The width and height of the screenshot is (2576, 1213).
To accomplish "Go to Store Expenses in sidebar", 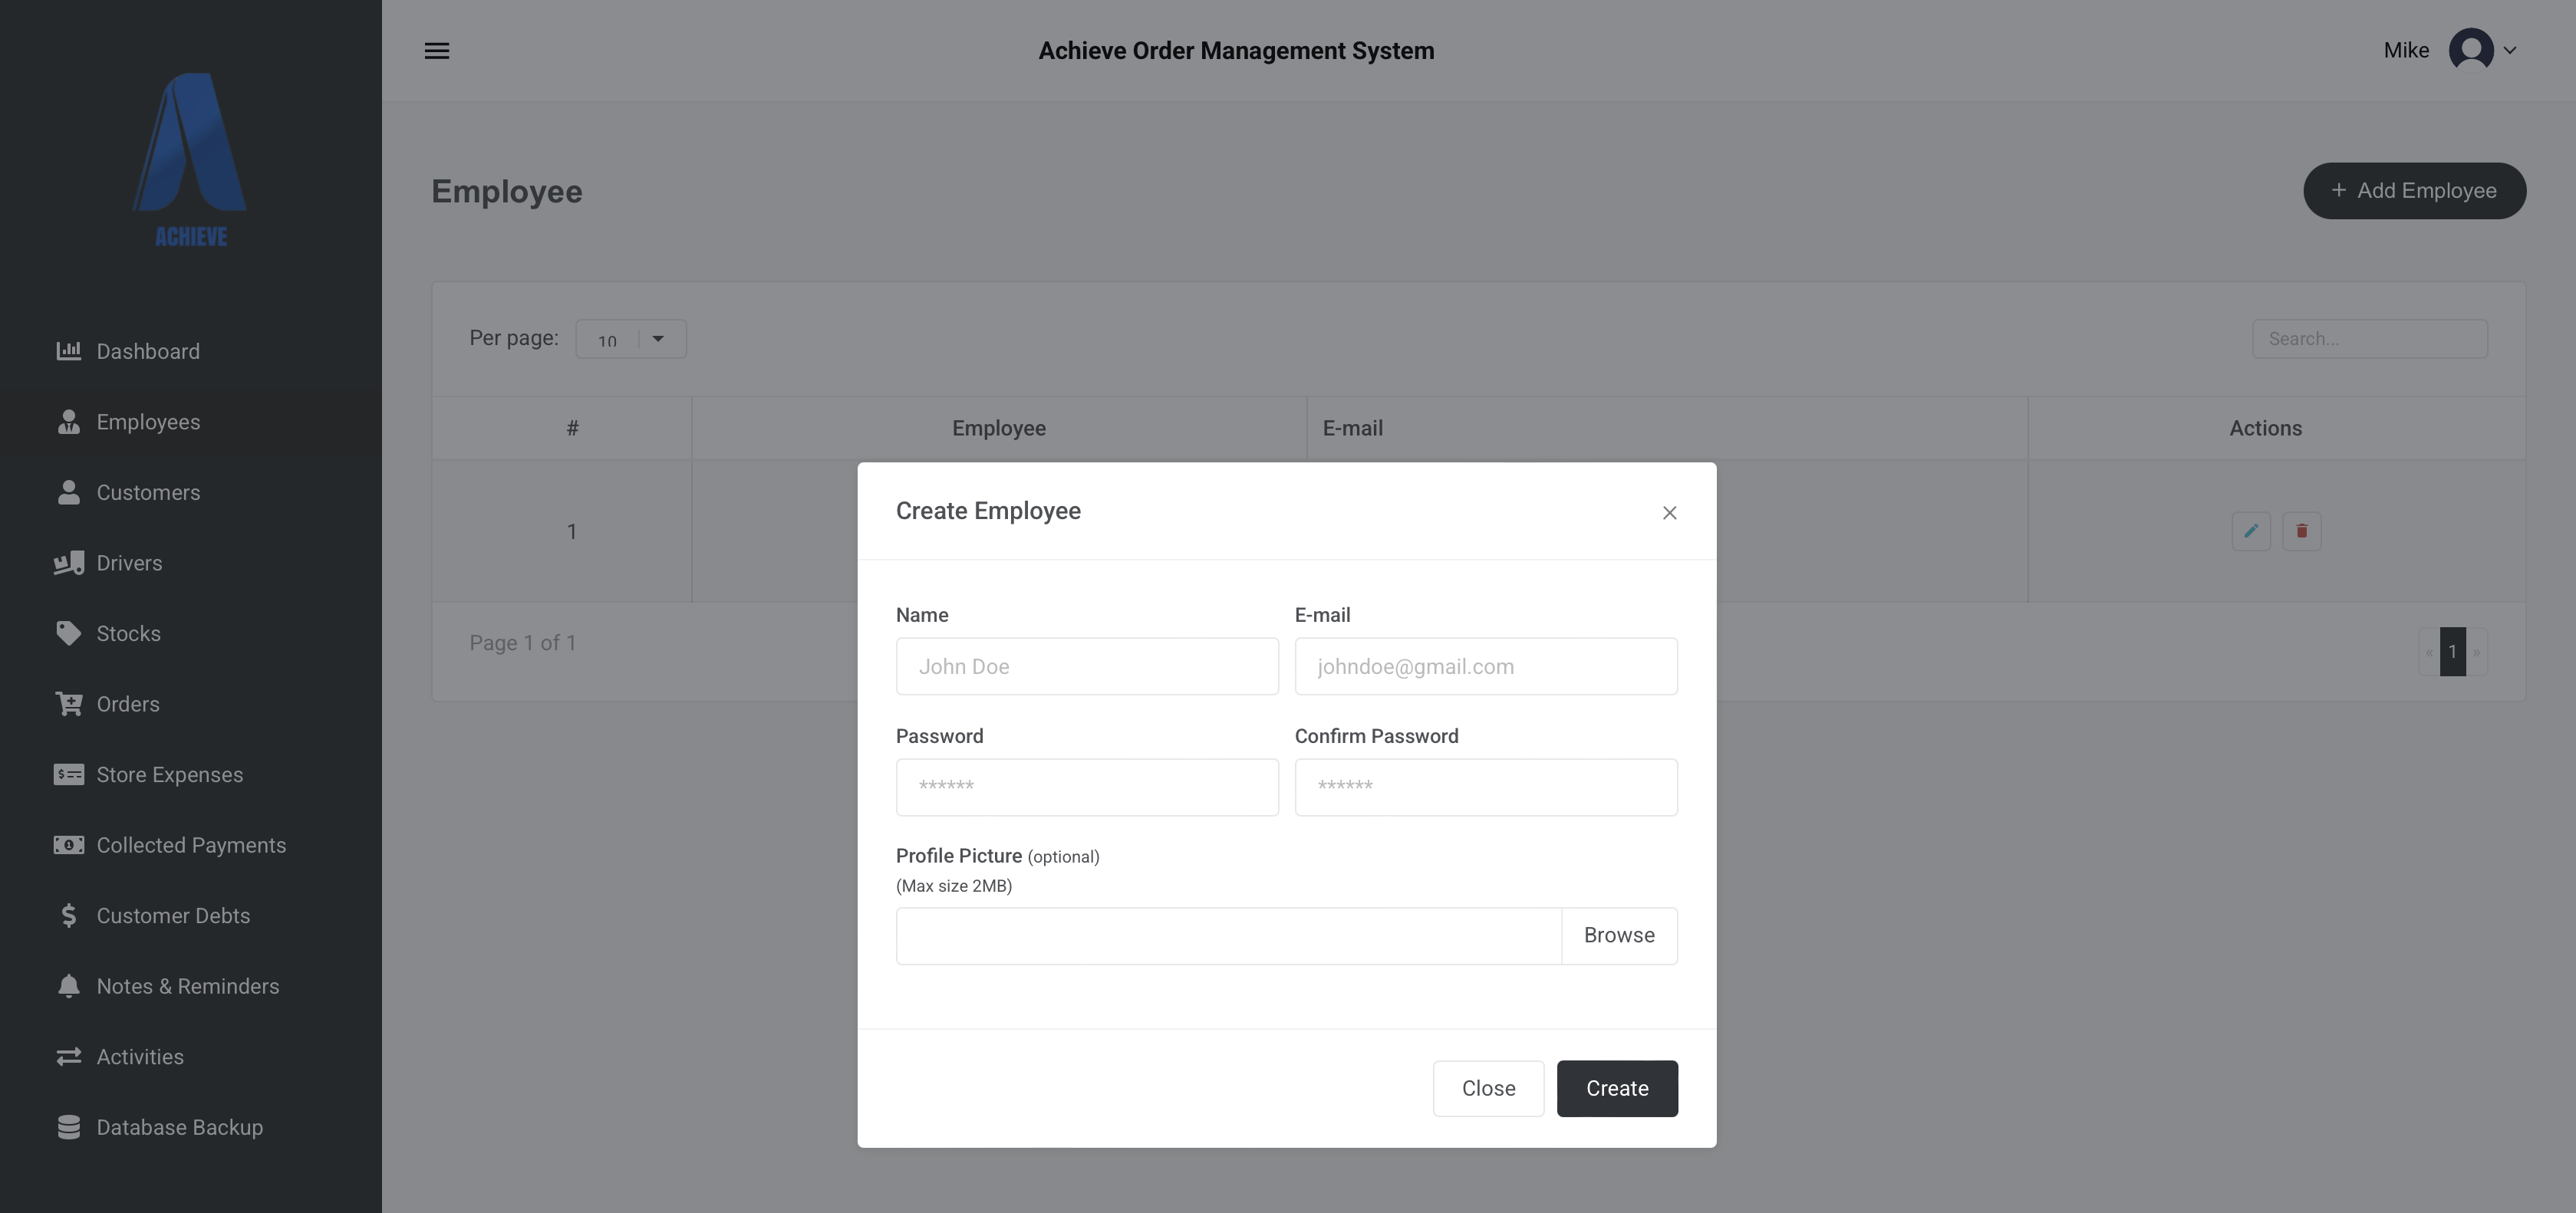I will (x=169, y=775).
